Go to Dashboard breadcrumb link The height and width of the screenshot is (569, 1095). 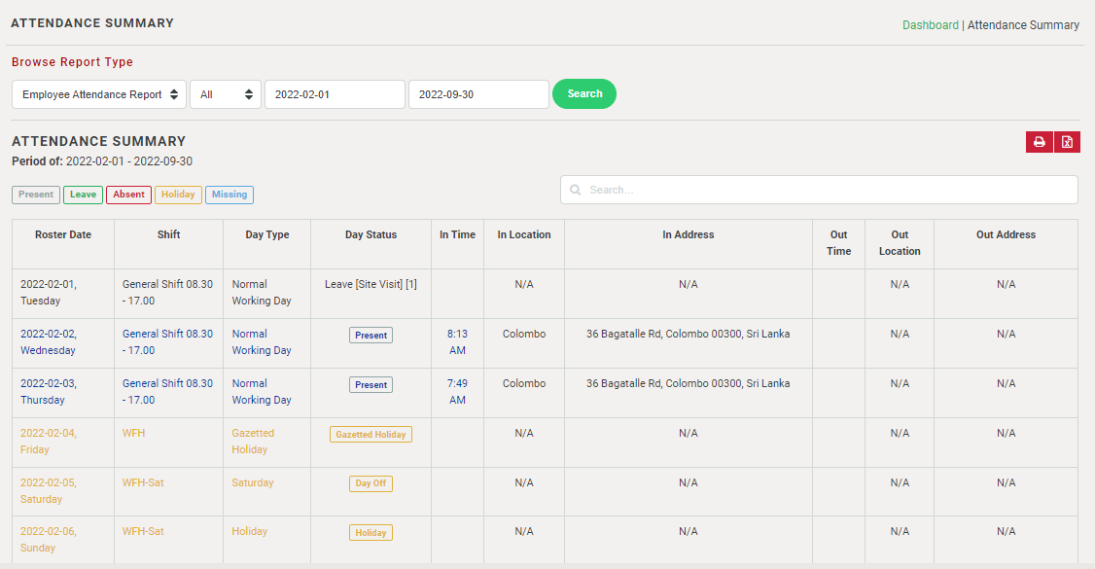931,25
